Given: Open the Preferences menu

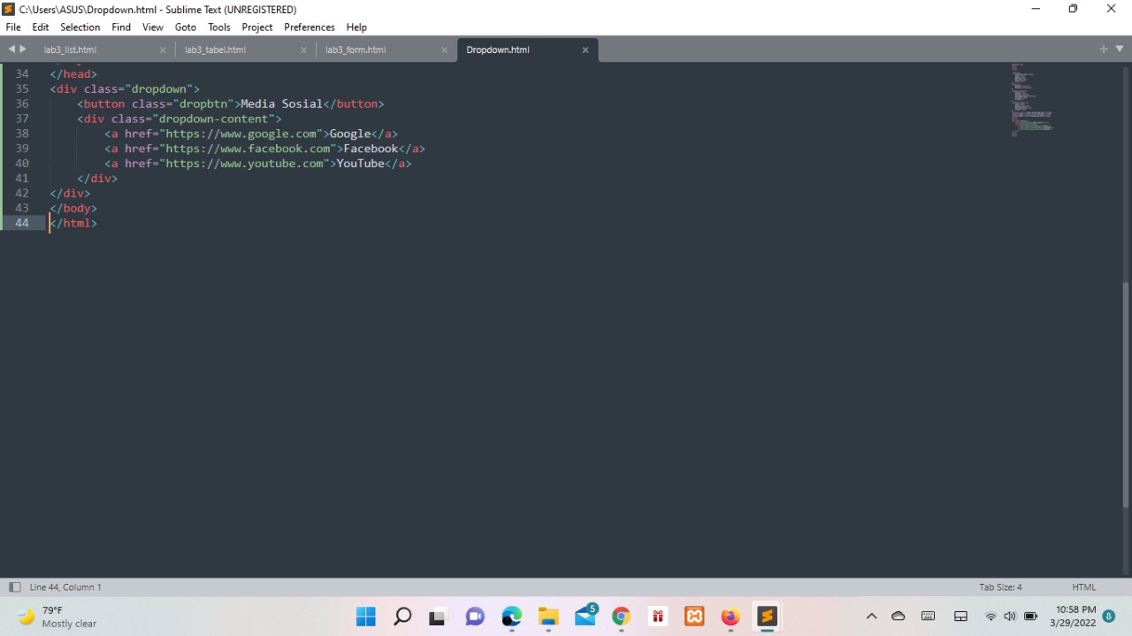Looking at the screenshot, I should [310, 27].
